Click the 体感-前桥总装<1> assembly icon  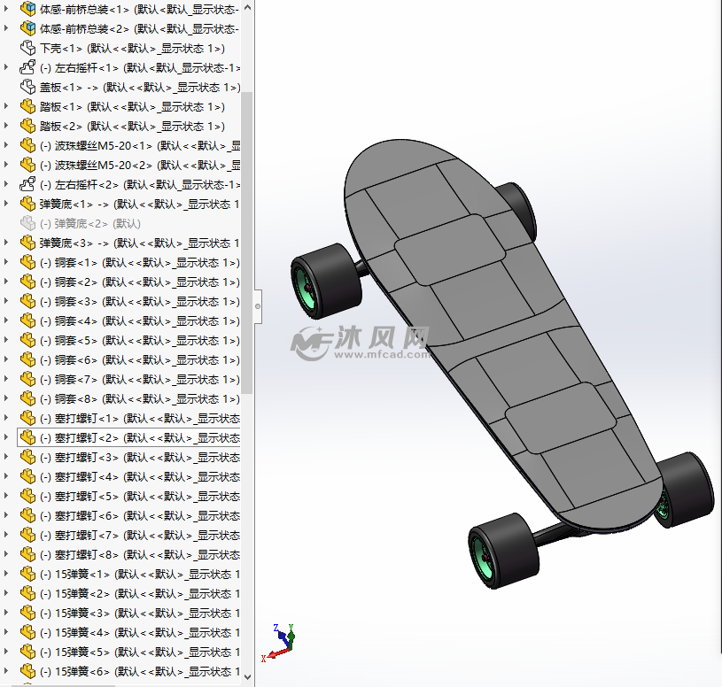(27, 10)
